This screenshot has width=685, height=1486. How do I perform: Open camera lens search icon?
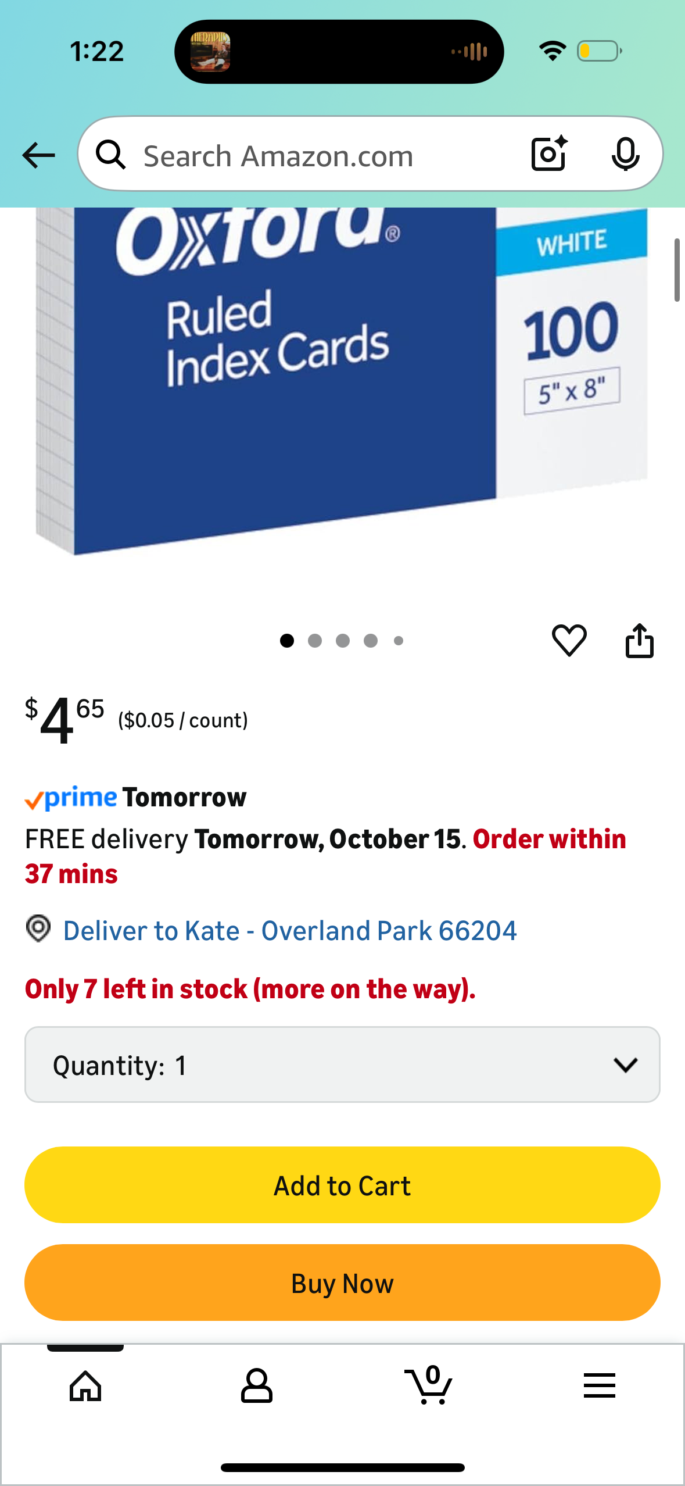coord(549,153)
